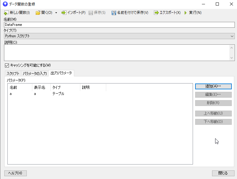
Task: Select the 出力パラメータ tab
Action: coord(61,73)
